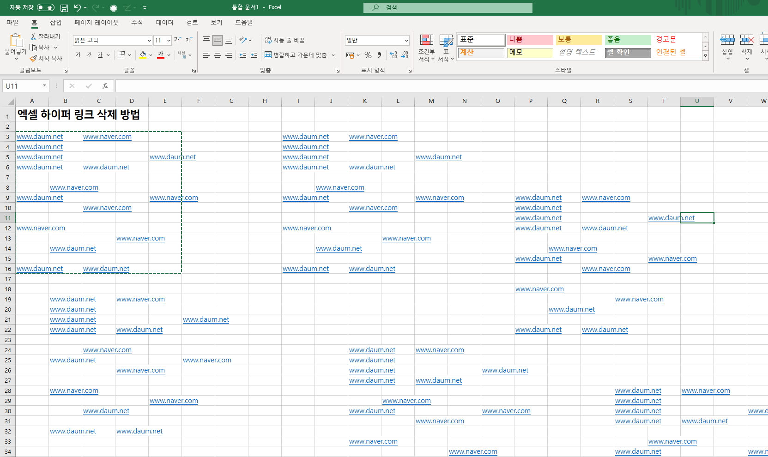Click Wrap Text (자동 줄 바꿈) button
This screenshot has width=768, height=457.
click(284, 40)
